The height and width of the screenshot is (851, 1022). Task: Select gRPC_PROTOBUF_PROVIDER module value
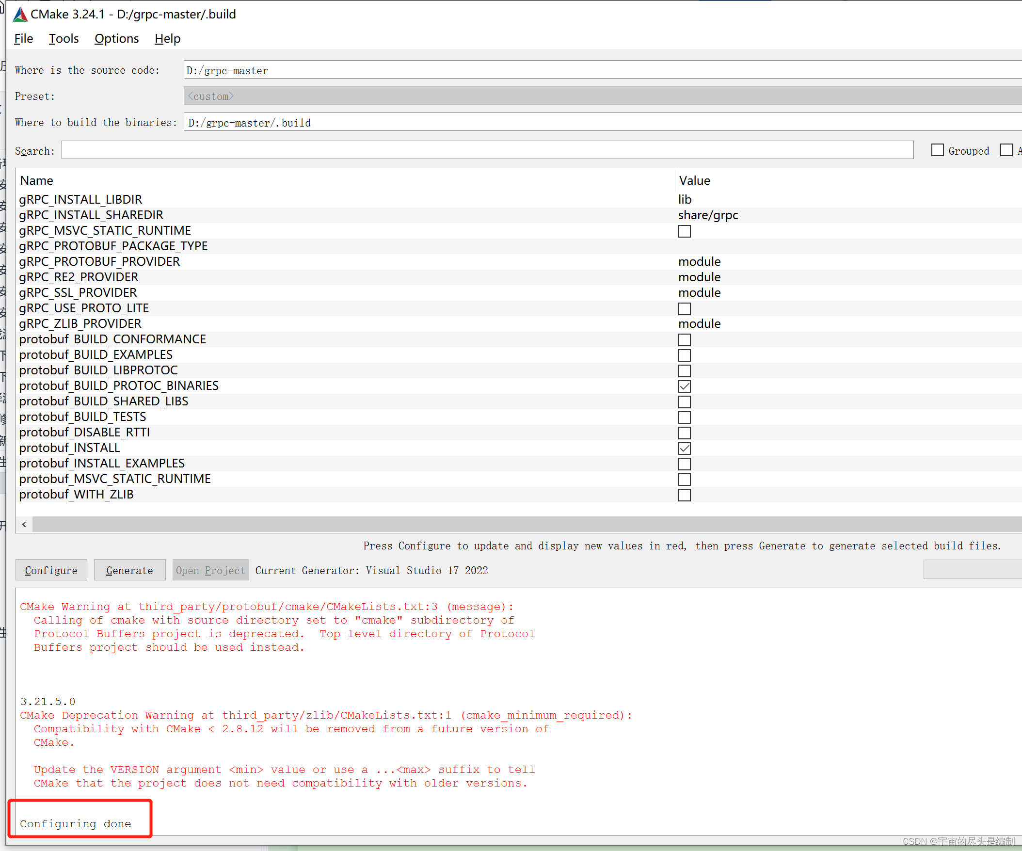(699, 261)
